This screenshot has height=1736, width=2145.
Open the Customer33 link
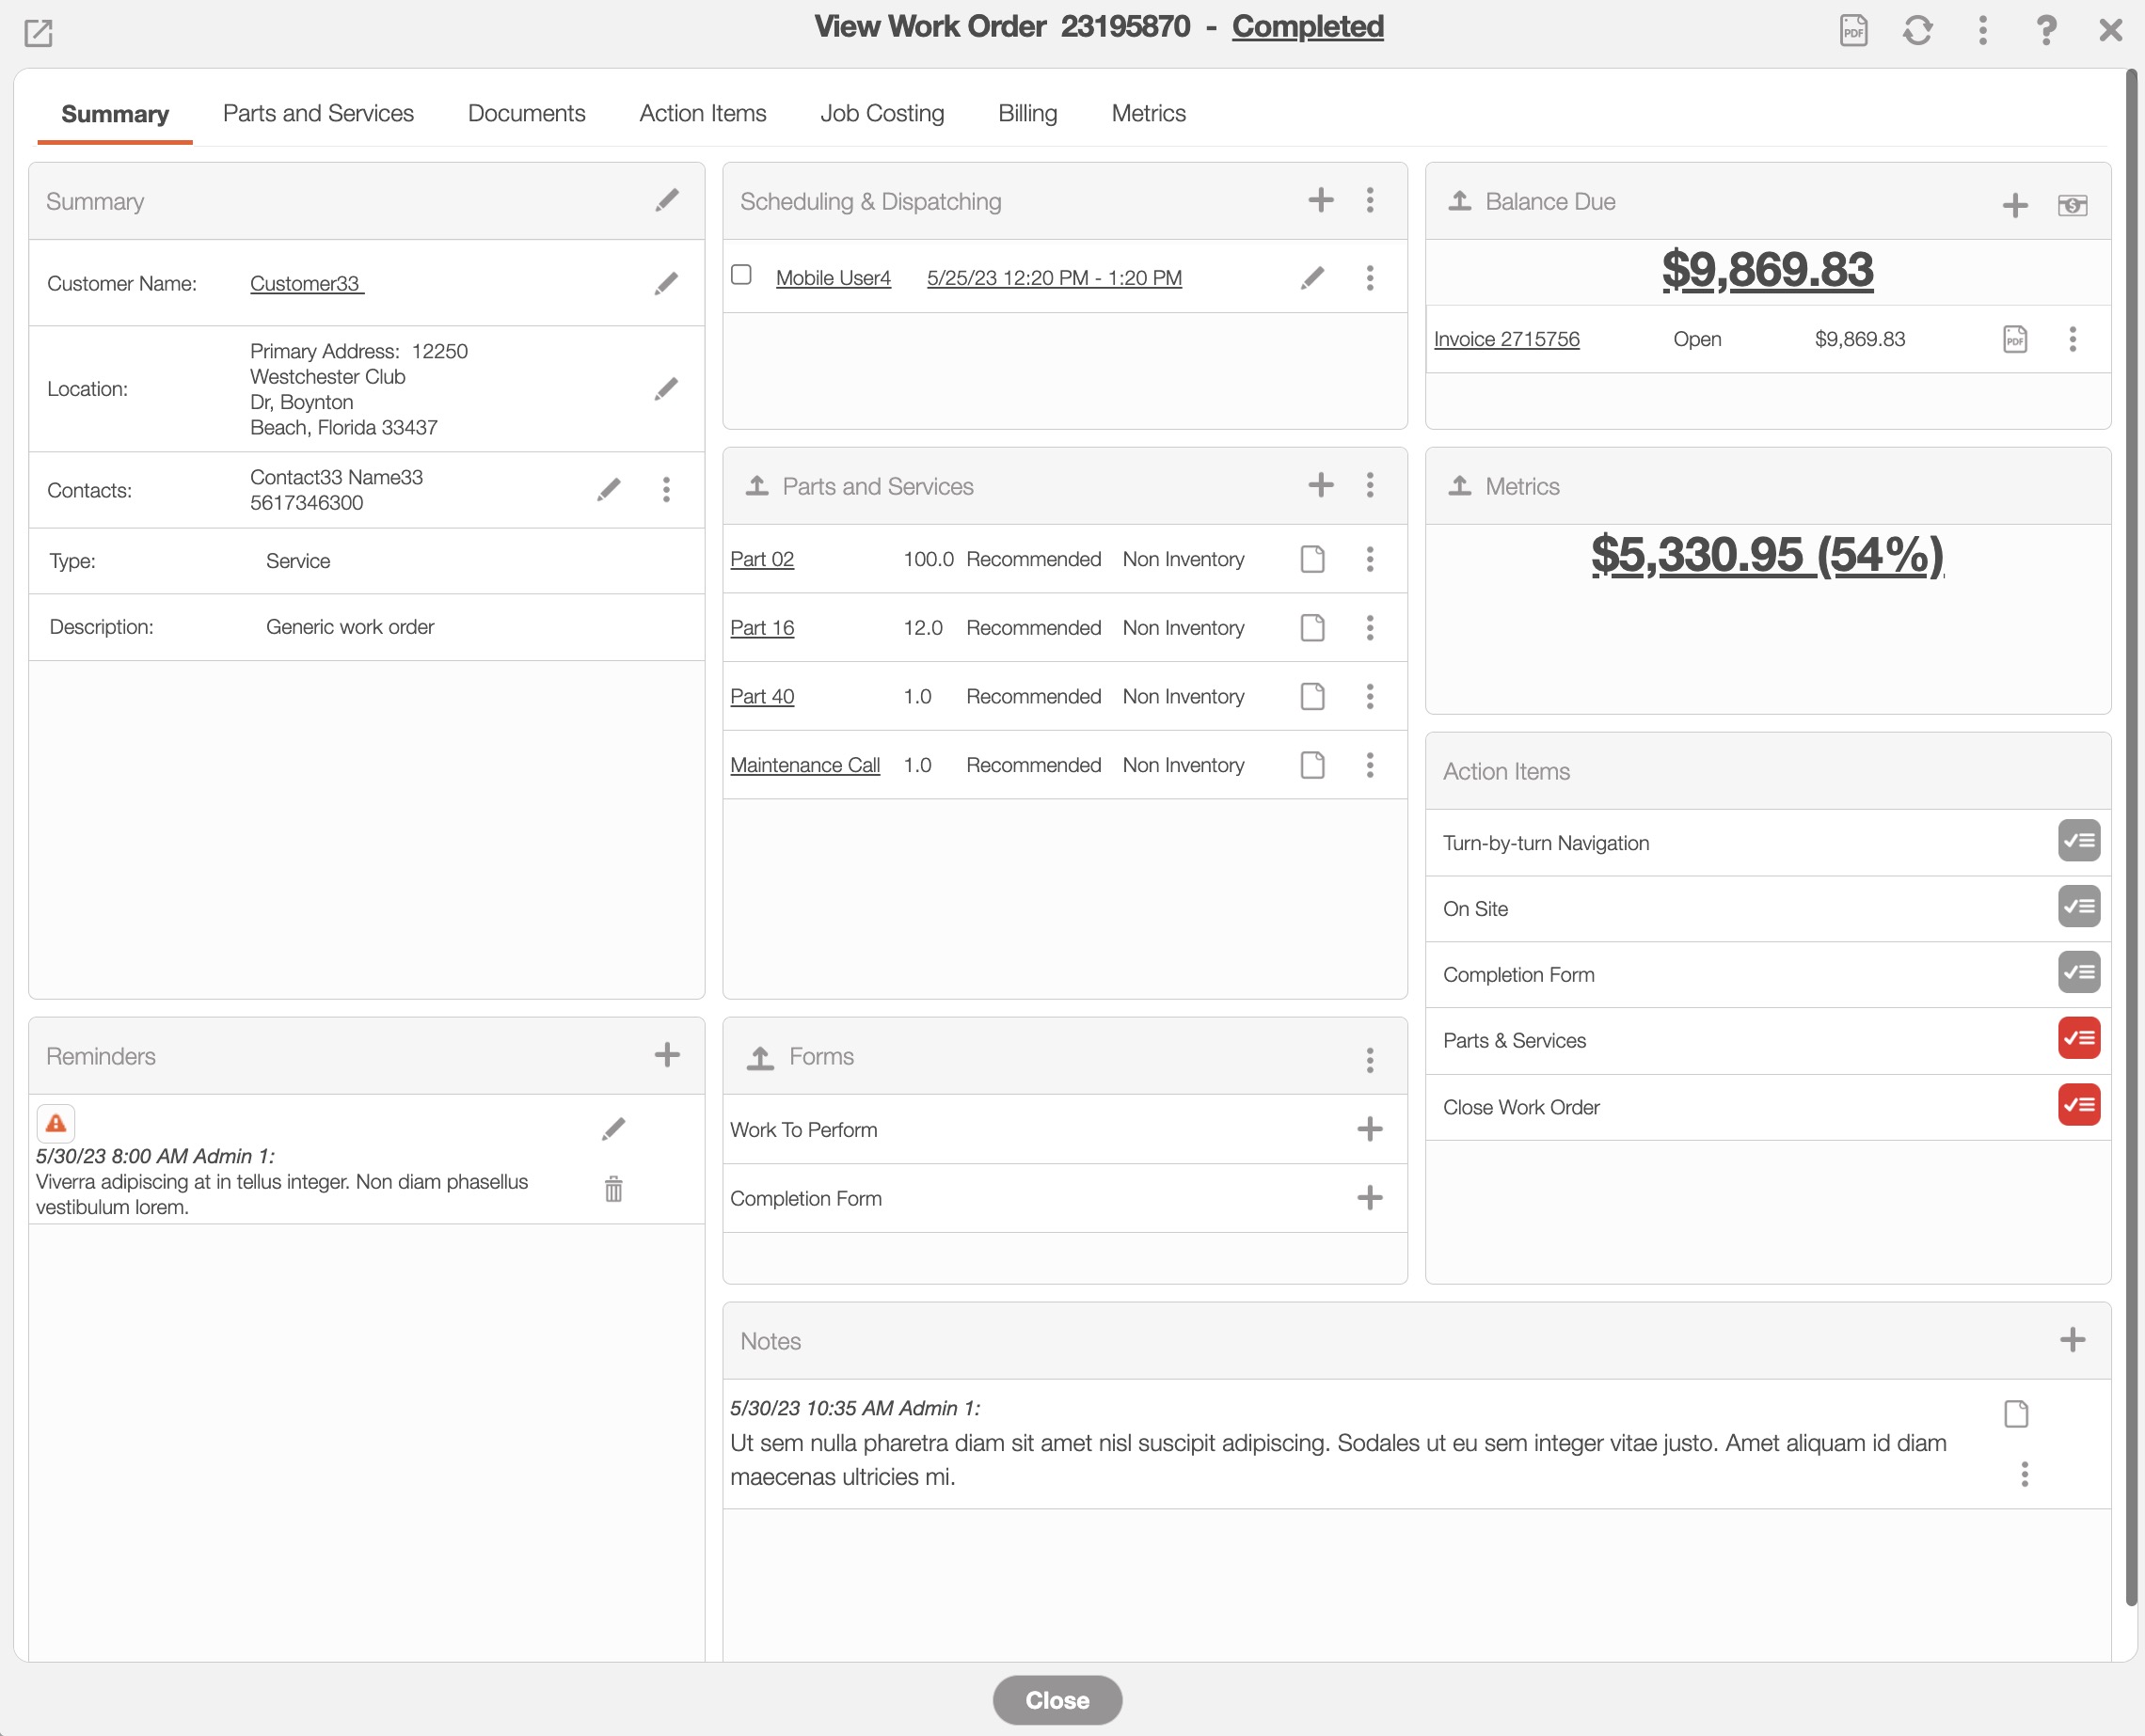[x=306, y=284]
